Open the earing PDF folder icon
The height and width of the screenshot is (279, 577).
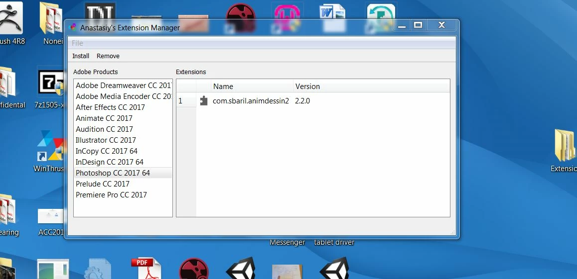point(8,209)
